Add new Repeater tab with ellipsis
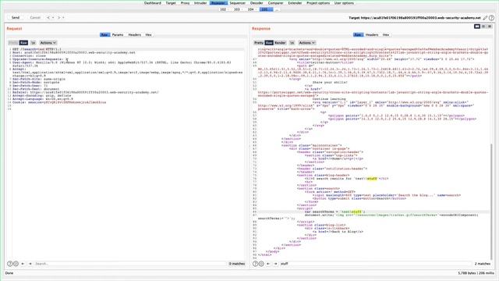This screenshot has width=499, height=281. (x=277, y=9)
